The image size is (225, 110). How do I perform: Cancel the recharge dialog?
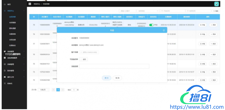pyautogui.click(x=117, y=78)
